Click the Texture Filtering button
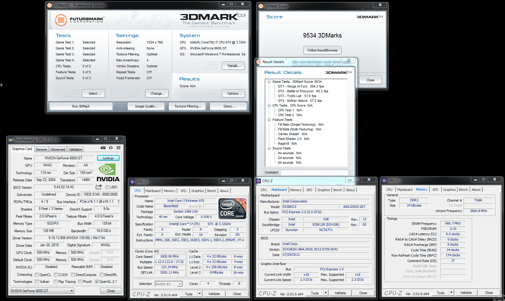The image size is (505, 301). [x=188, y=106]
